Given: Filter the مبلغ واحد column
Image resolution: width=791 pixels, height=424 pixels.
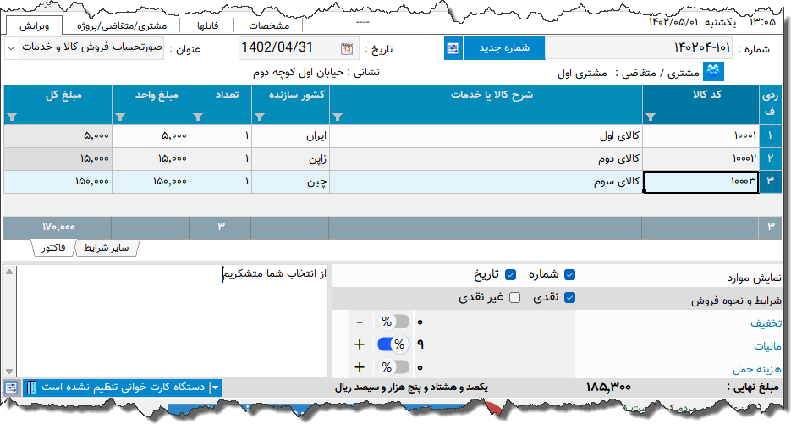Looking at the screenshot, I should [119, 117].
